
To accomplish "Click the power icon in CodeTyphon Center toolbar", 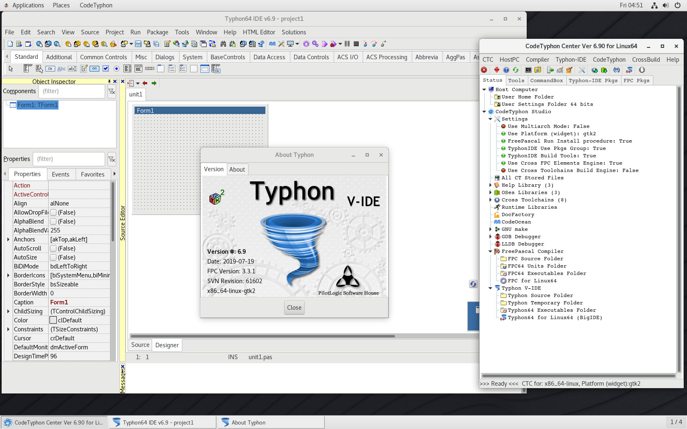I will point(642,70).
